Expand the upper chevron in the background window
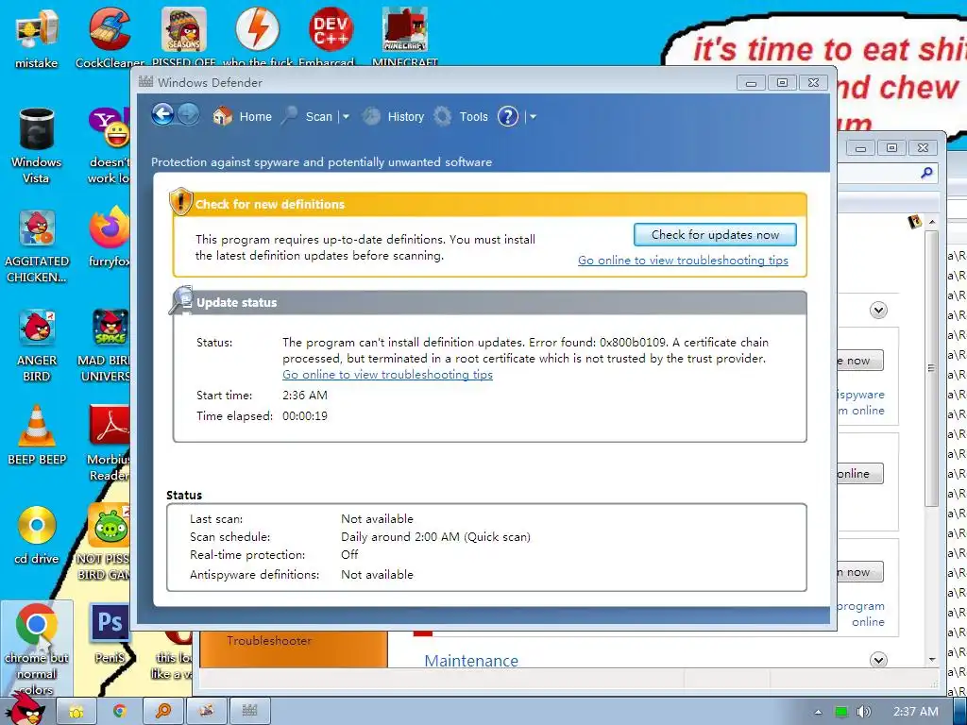This screenshot has height=725, width=967. tap(879, 310)
